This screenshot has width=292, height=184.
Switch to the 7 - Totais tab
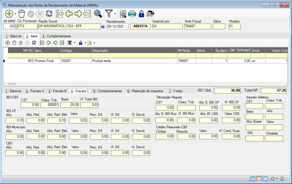175,91
